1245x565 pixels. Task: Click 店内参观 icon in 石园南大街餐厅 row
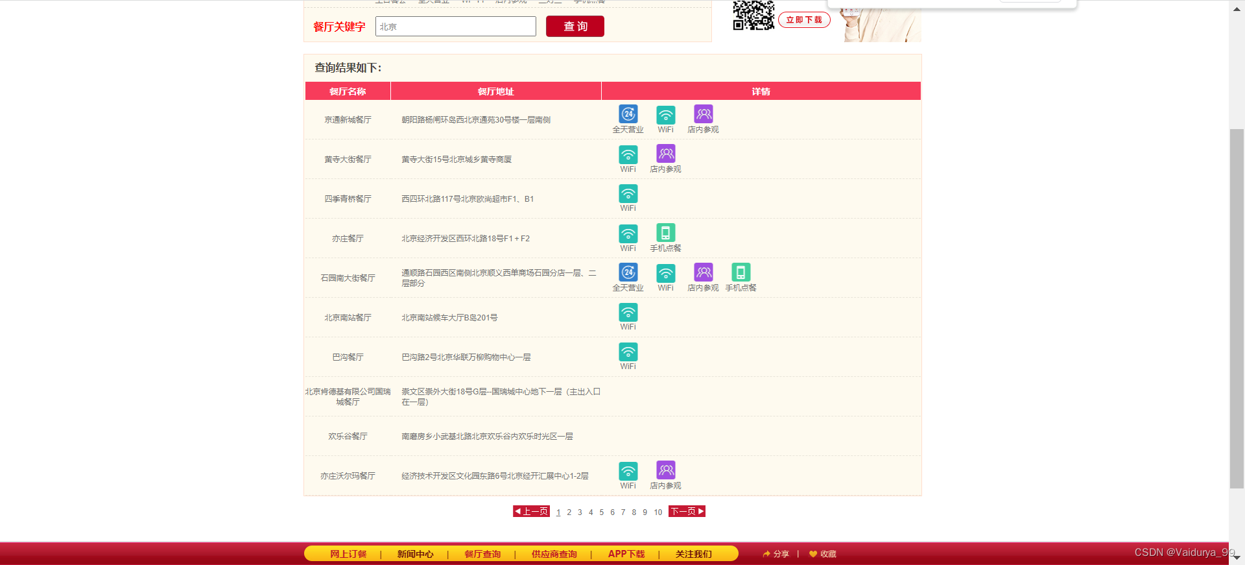(x=703, y=272)
